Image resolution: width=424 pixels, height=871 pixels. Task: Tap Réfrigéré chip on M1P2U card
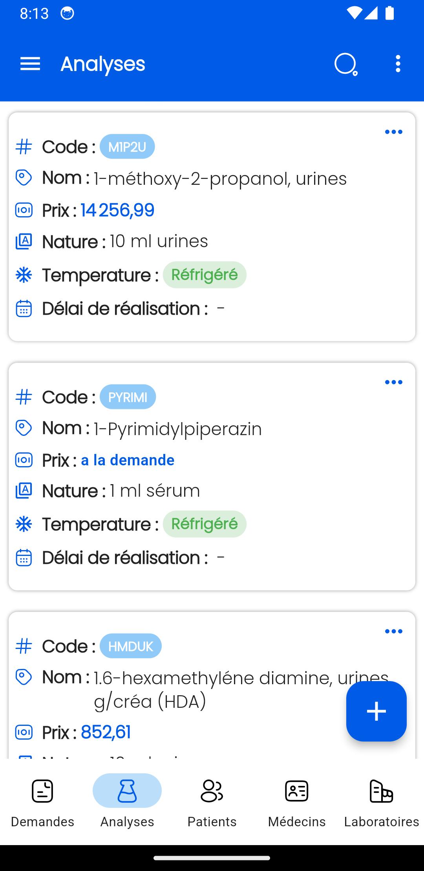coord(205,275)
